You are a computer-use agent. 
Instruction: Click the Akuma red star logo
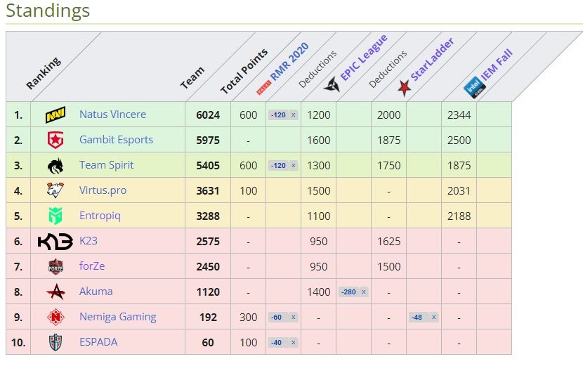[x=55, y=292]
